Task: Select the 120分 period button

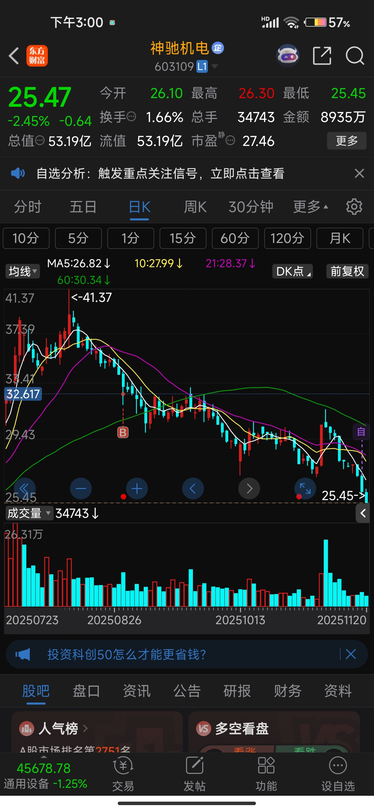Action: click(287, 238)
